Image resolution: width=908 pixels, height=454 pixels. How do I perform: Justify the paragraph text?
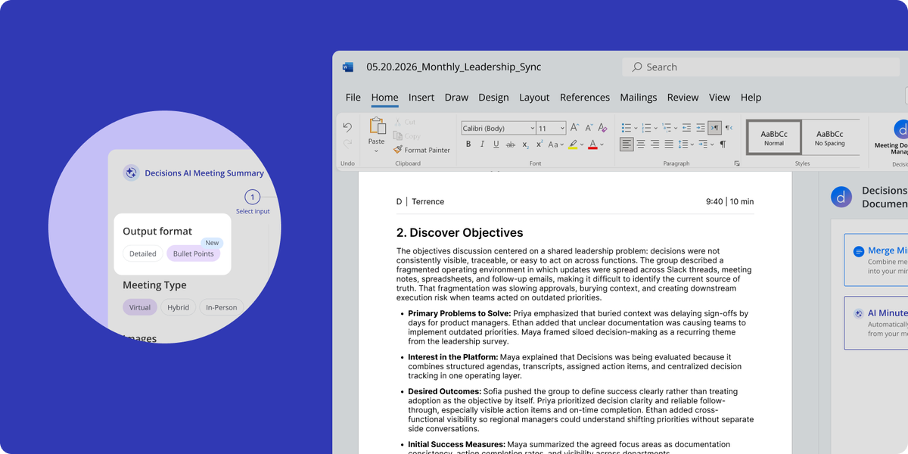pos(669,144)
